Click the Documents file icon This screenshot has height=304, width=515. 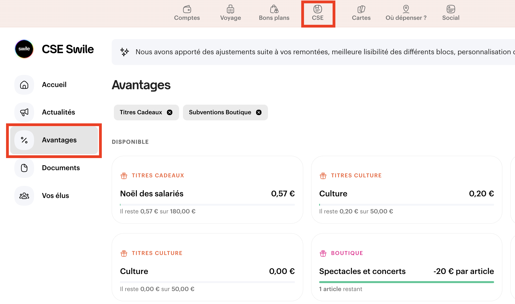pos(24,168)
